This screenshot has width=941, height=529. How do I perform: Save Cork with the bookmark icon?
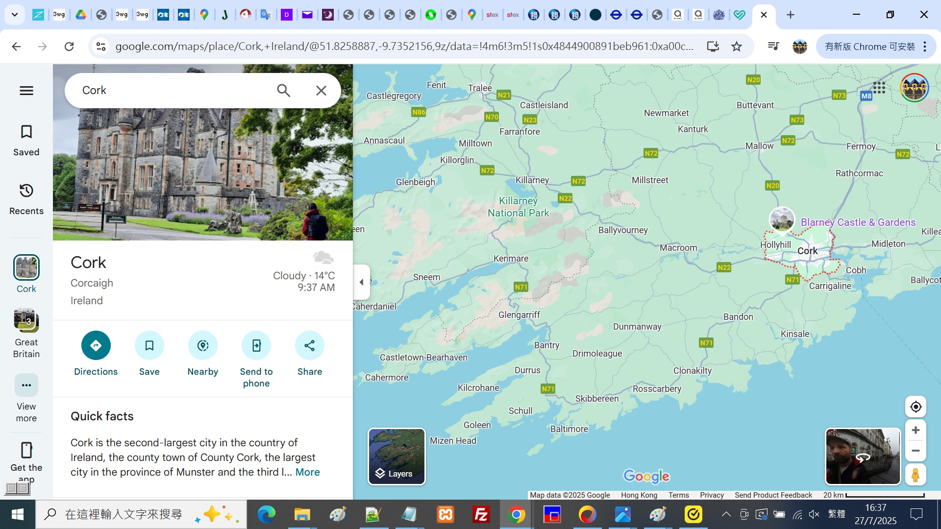click(149, 346)
